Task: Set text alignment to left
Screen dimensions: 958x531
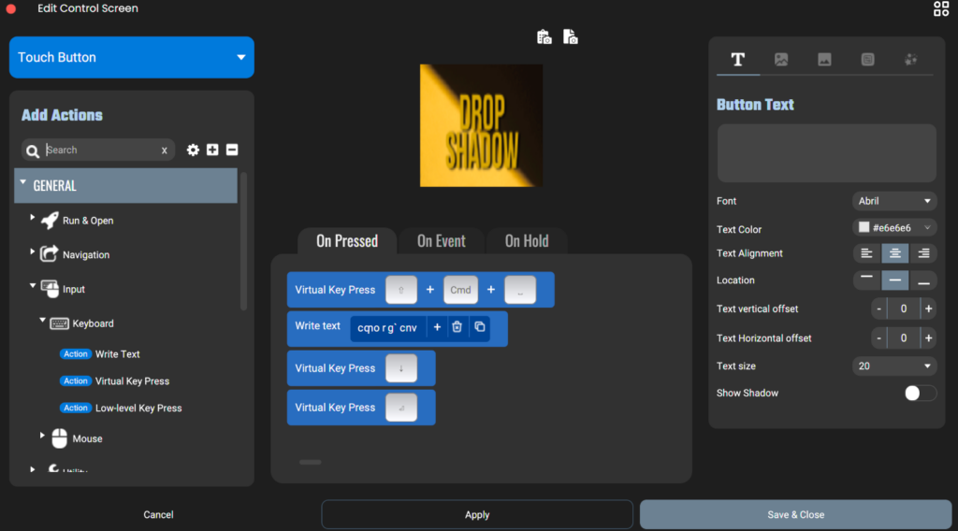Action: [x=867, y=253]
